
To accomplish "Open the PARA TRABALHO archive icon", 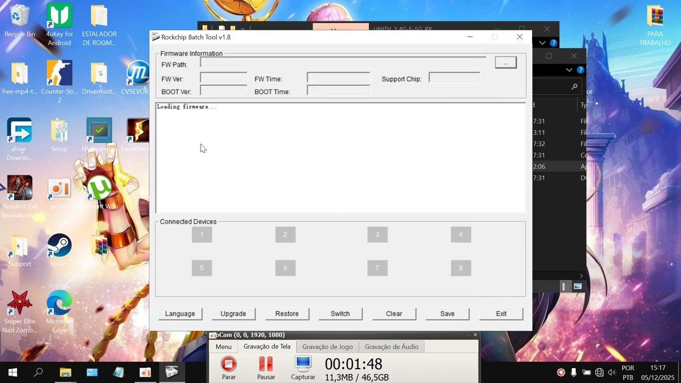I will pyautogui.click(x=655, y=24).
